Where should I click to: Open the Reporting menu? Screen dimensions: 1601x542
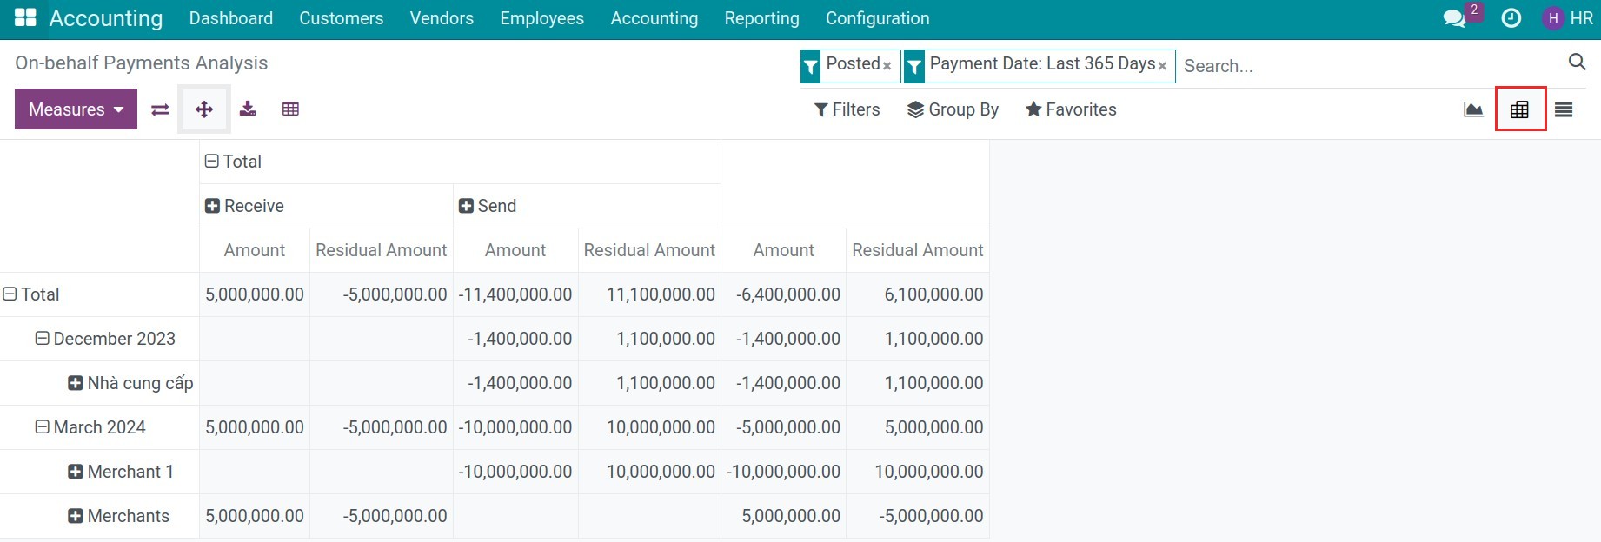click(762, 18)
